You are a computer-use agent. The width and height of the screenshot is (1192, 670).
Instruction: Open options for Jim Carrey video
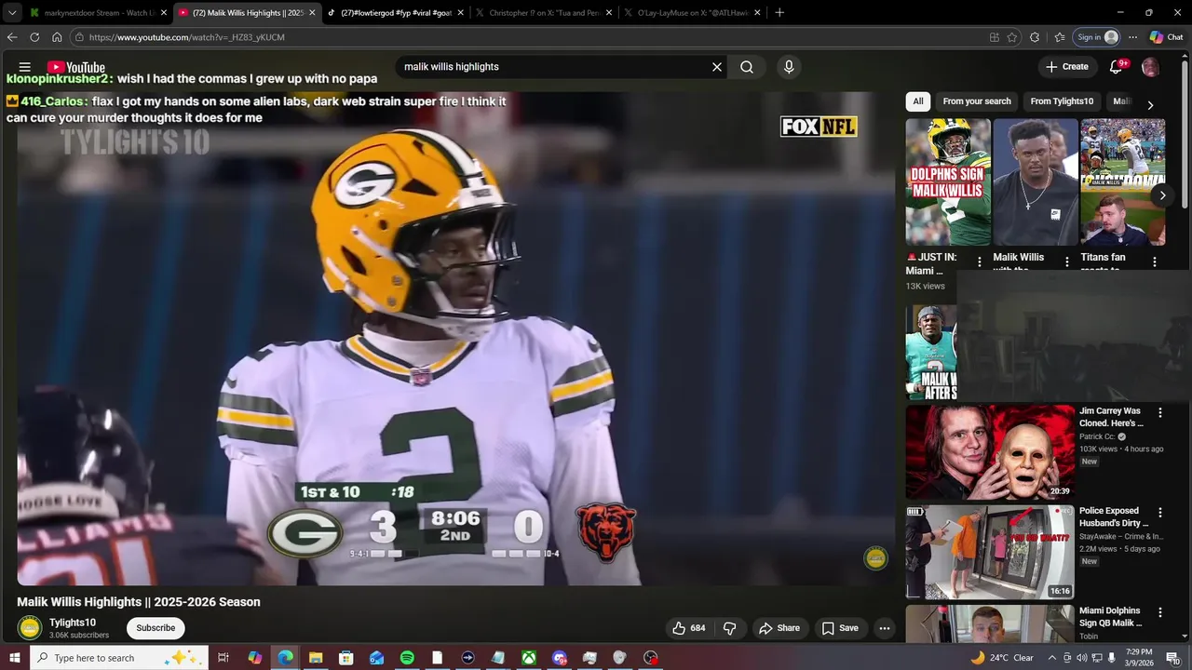coord(1160,412)
